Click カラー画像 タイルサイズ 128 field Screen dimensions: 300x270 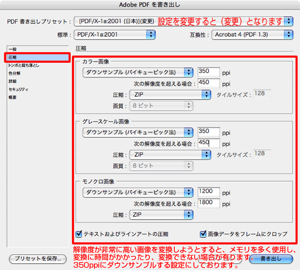coord(262,94)
